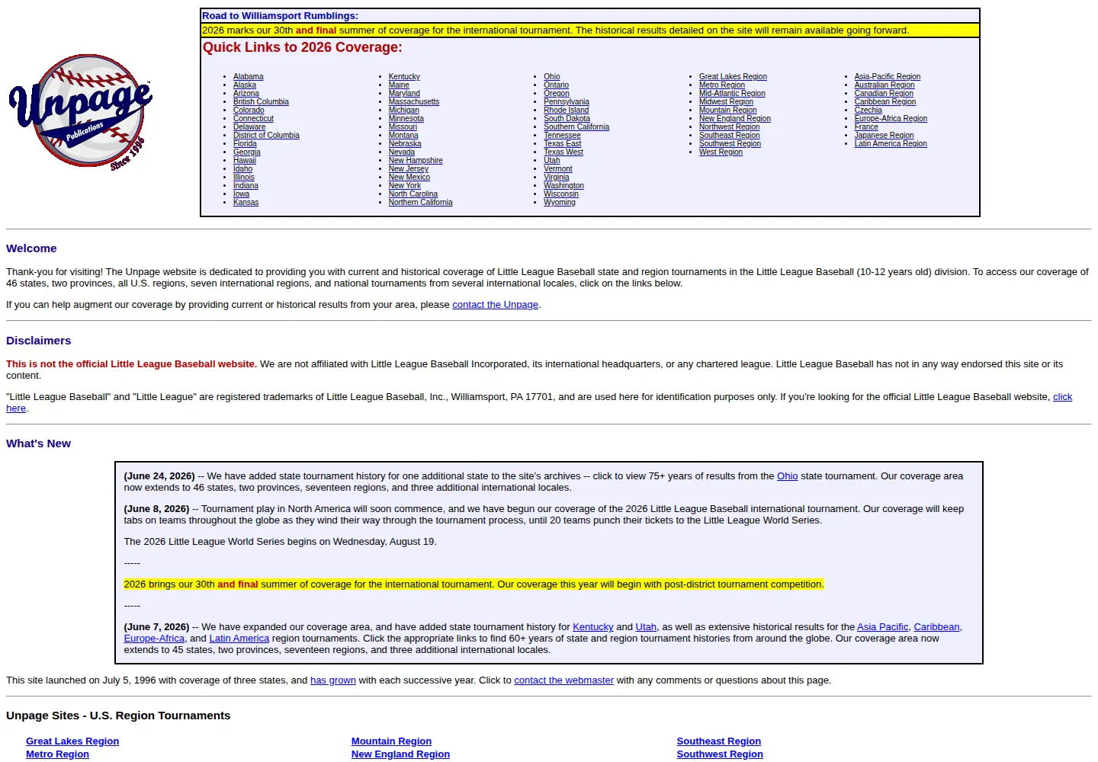The width and height of the screenshot is (1098, 762).
Task: Click the Michigan quick link
Action: pos(404,110)
